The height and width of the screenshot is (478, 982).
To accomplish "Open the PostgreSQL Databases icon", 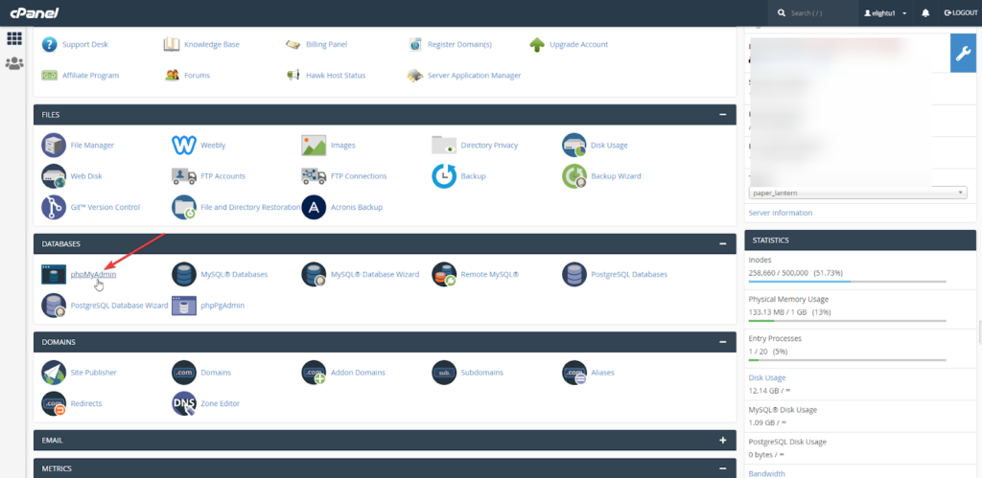I will click(574, 275).
